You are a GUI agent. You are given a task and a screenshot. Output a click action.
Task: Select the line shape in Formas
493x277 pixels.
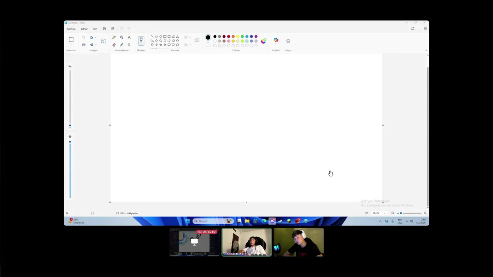coord(152,37)
